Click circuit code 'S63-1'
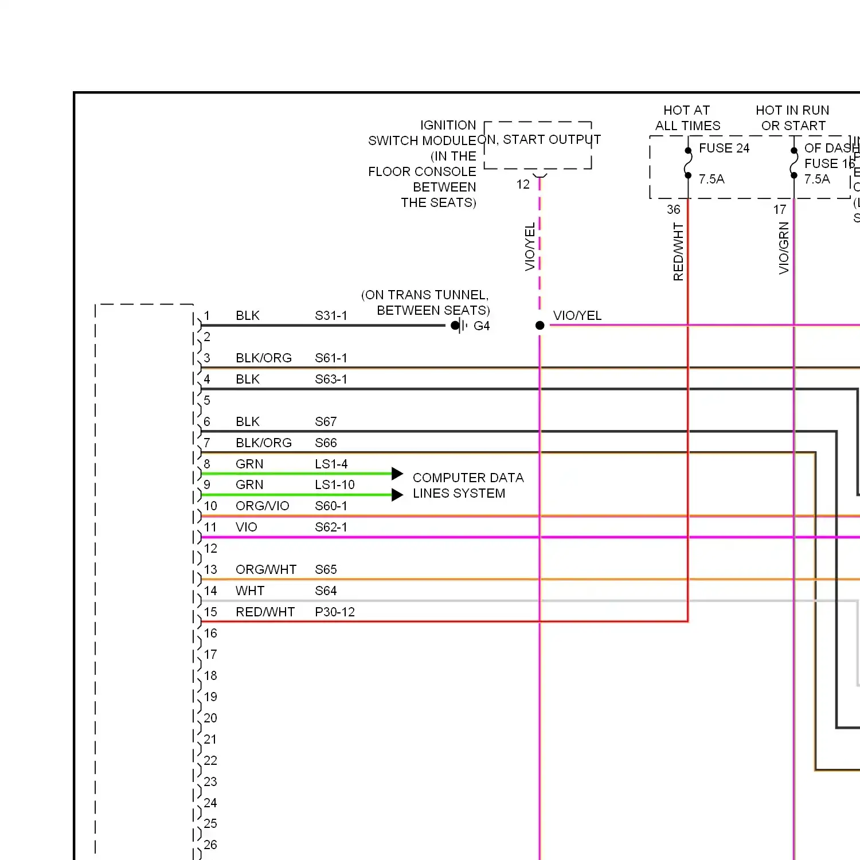 (x=331, y=379)
